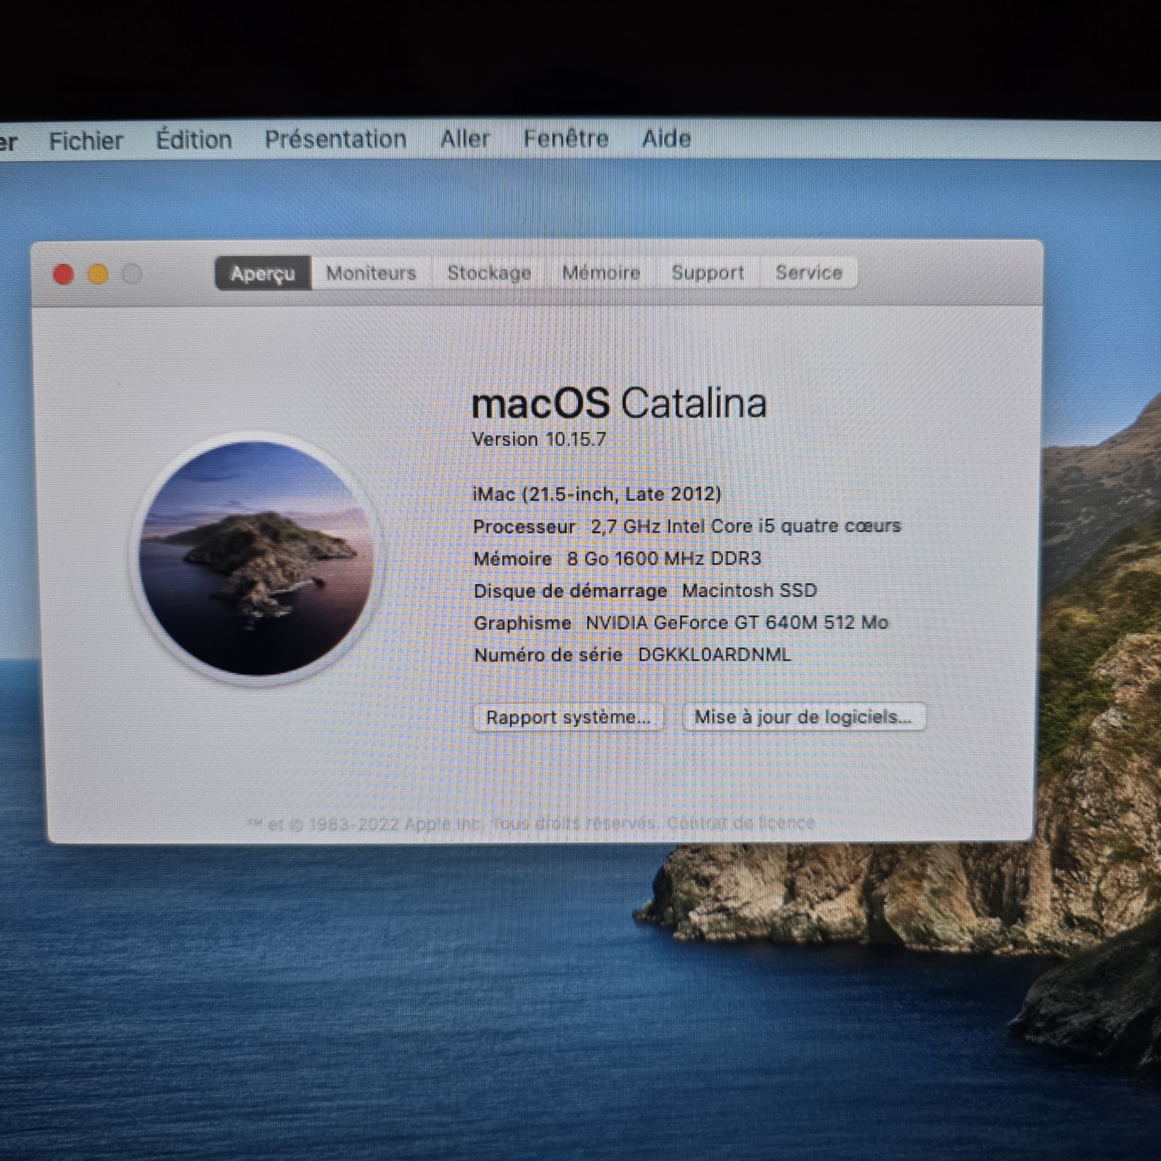This screenshot has width=1161, height=1161.
Task: Open the Fenêtre menu
Action: click(x=566, y=139)
